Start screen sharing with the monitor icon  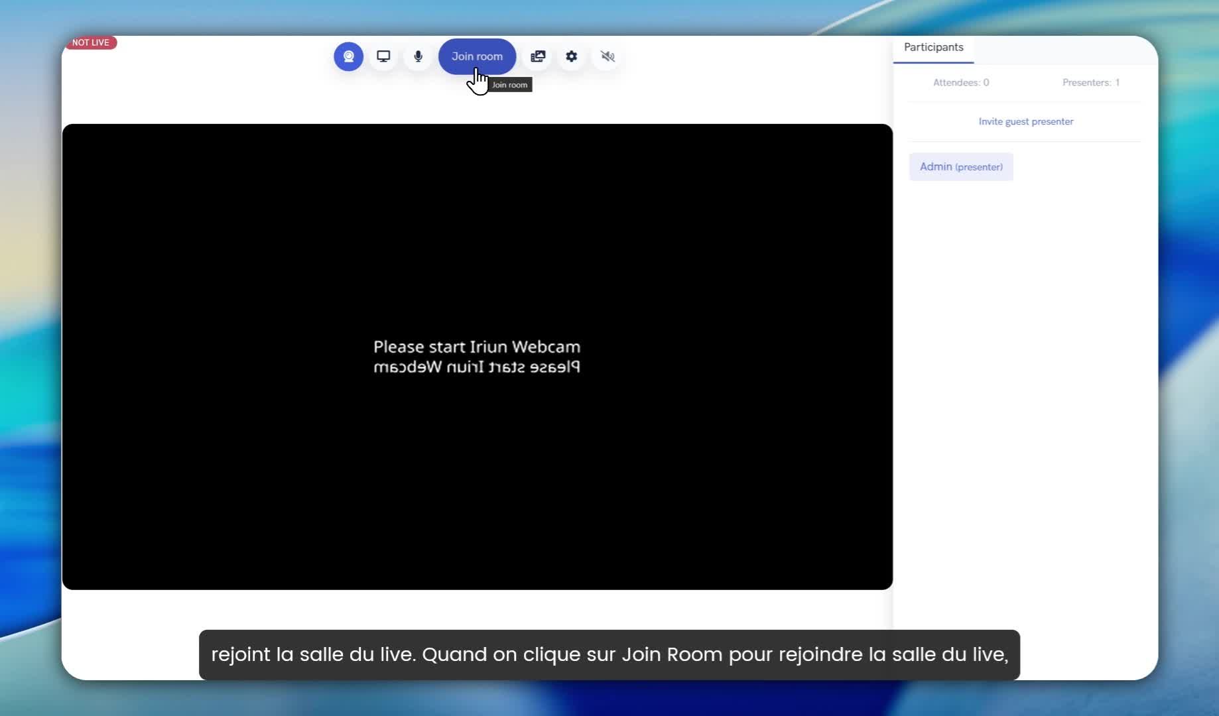[x=383, y=56]
